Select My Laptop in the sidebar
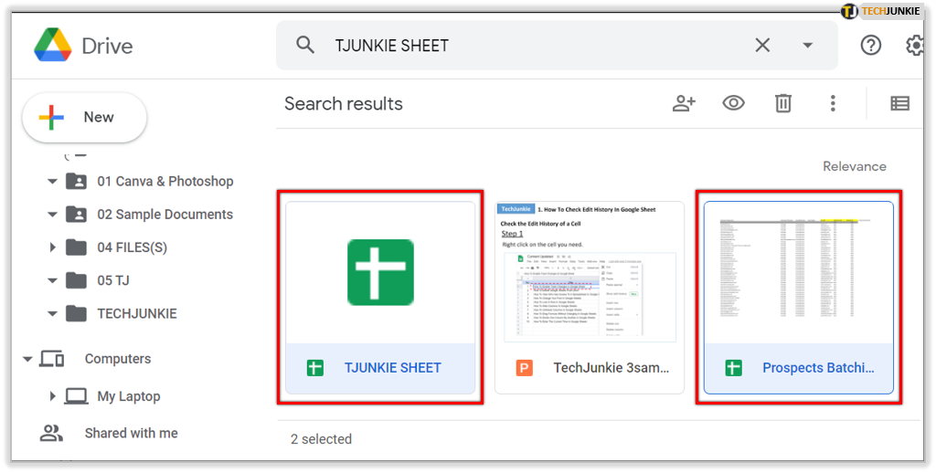Image resolution: width=936 pixels, height=473 pixels. [x=128, y=396]
